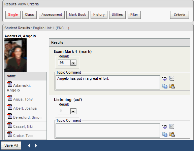The image size is (194, 151).
Task: Go to next student arrow
Action: tap(36, 146)
